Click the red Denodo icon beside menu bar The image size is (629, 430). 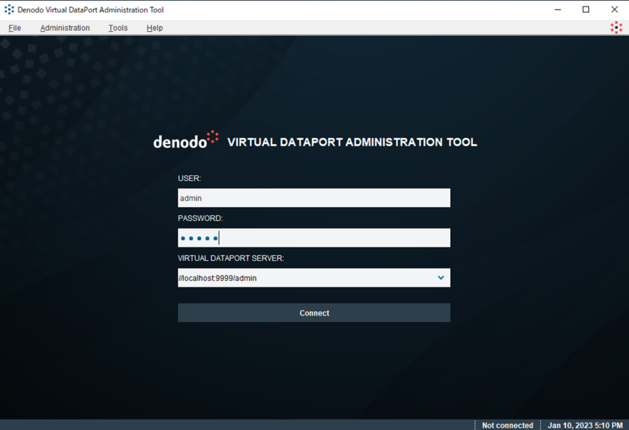coord(615,28)
